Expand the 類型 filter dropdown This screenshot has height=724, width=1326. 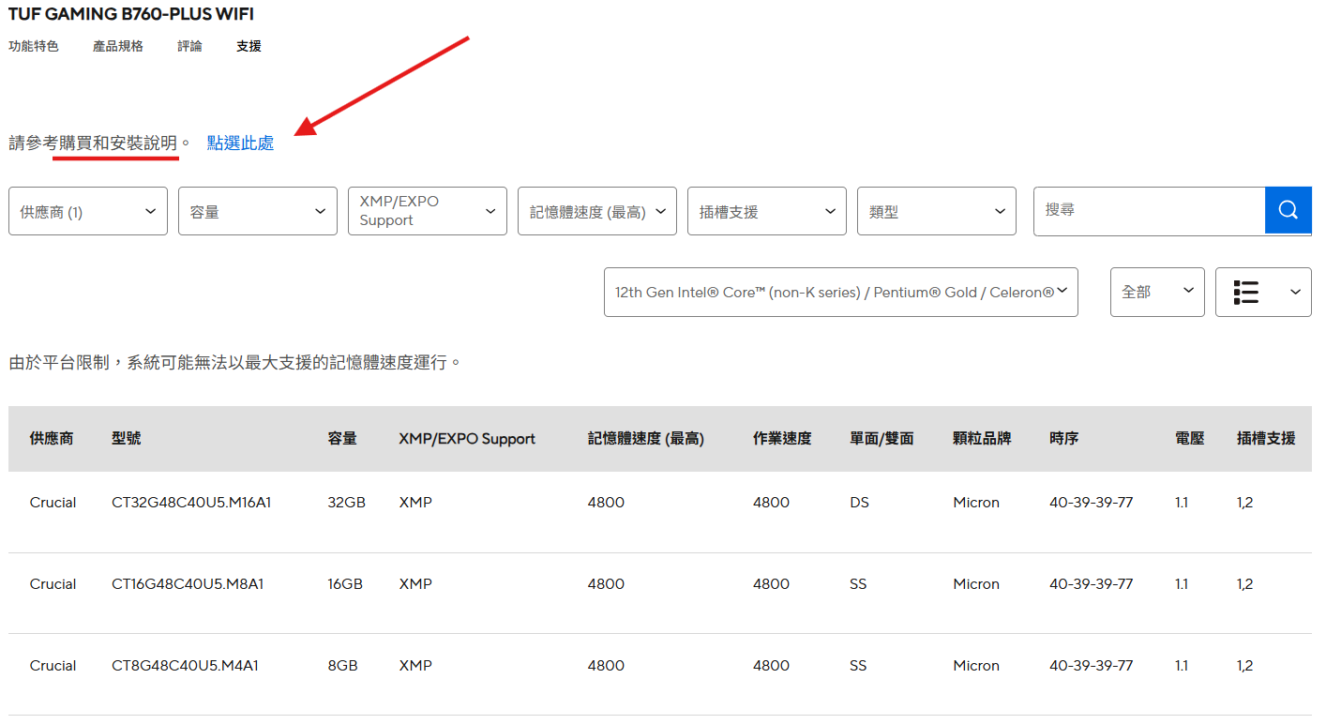(937, 211)
